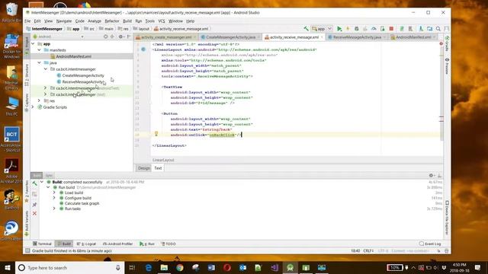Click status bar tool window toggle icon
488x274 pixels.
click(x=27, y=250)
